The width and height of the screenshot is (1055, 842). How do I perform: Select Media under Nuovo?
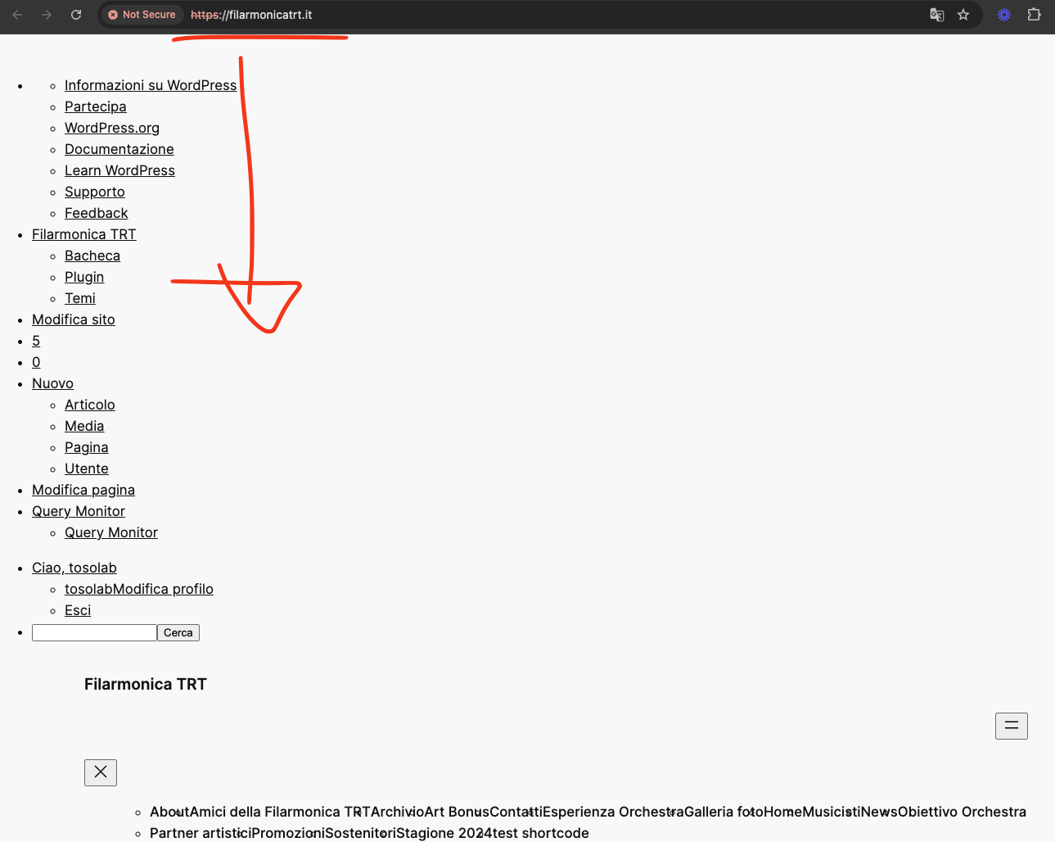[x=84, y=426]
